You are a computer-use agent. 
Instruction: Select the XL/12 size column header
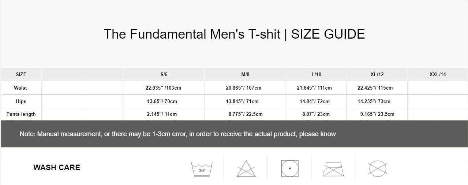click(377, 74)
